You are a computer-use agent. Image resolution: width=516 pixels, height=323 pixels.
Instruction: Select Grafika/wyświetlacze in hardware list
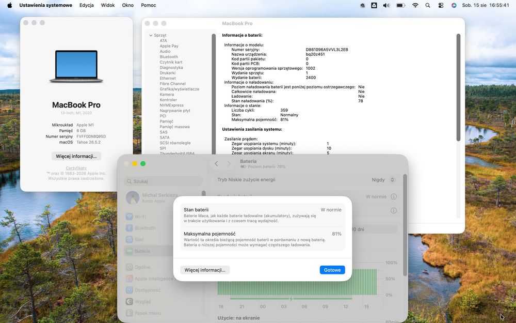coord(180,89)
